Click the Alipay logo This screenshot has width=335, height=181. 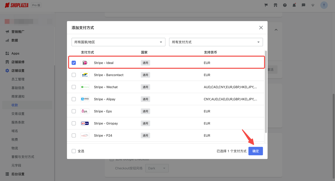[85, 99]
